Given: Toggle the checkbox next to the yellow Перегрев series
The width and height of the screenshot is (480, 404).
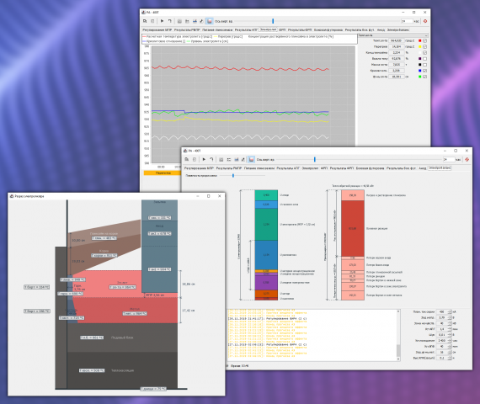Looking at the screenshot, I should coord(424,46).
